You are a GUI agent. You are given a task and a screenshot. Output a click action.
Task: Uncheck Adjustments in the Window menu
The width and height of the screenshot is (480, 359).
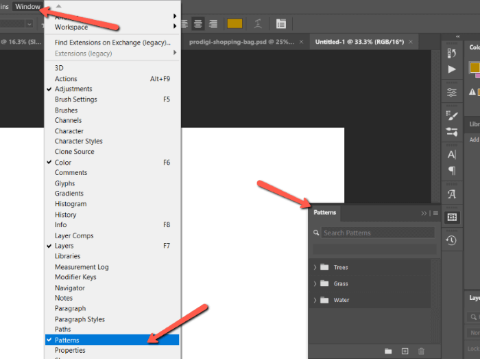[x=73, y=89]
